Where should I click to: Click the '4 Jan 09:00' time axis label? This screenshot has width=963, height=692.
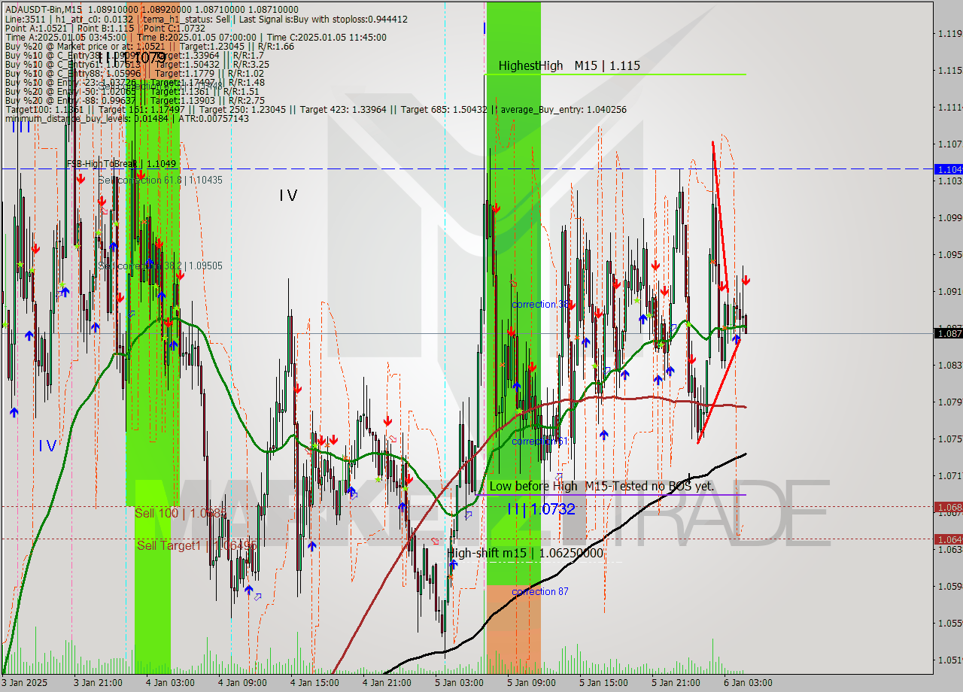pos(242,683)
